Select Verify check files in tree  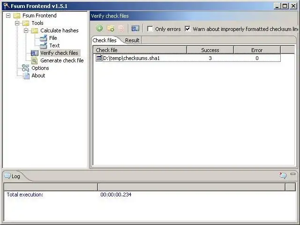point(60,53)
